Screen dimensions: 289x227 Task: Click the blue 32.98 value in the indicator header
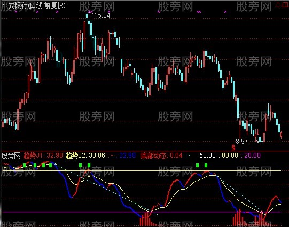point(127,155)
